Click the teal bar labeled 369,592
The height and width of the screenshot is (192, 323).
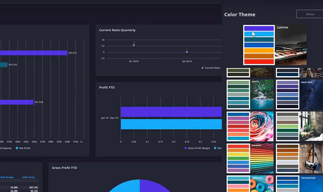pos(4,65)
